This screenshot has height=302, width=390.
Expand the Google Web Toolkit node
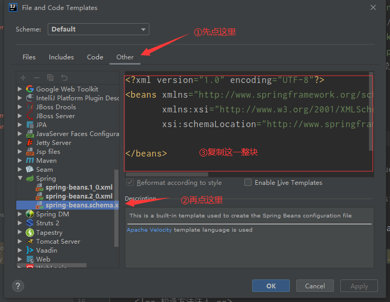click(x=20, y=89)
